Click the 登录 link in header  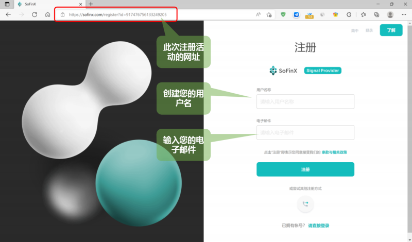coord(369,30)
